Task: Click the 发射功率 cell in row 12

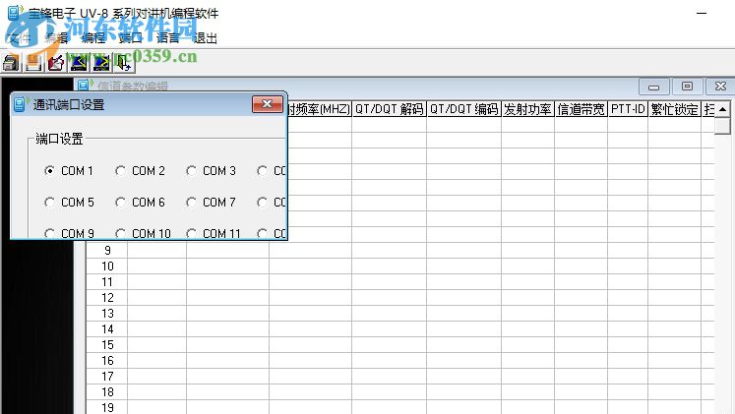Action: 527,297
